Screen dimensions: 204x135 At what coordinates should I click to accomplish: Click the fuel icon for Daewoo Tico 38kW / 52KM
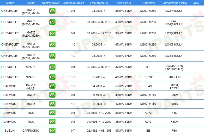click(x=52, y=122)
